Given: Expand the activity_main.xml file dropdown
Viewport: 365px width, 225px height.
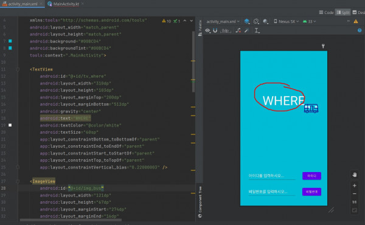Looking at the screenshot, I should (x=223, y=21).
